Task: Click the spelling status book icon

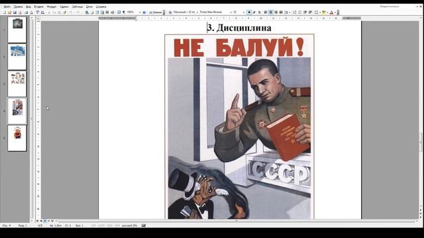Action: (x=144, y=225)
